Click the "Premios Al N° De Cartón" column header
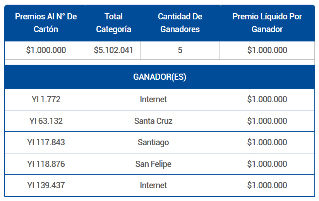Screen dimensions: 319x201 (46, 23)
